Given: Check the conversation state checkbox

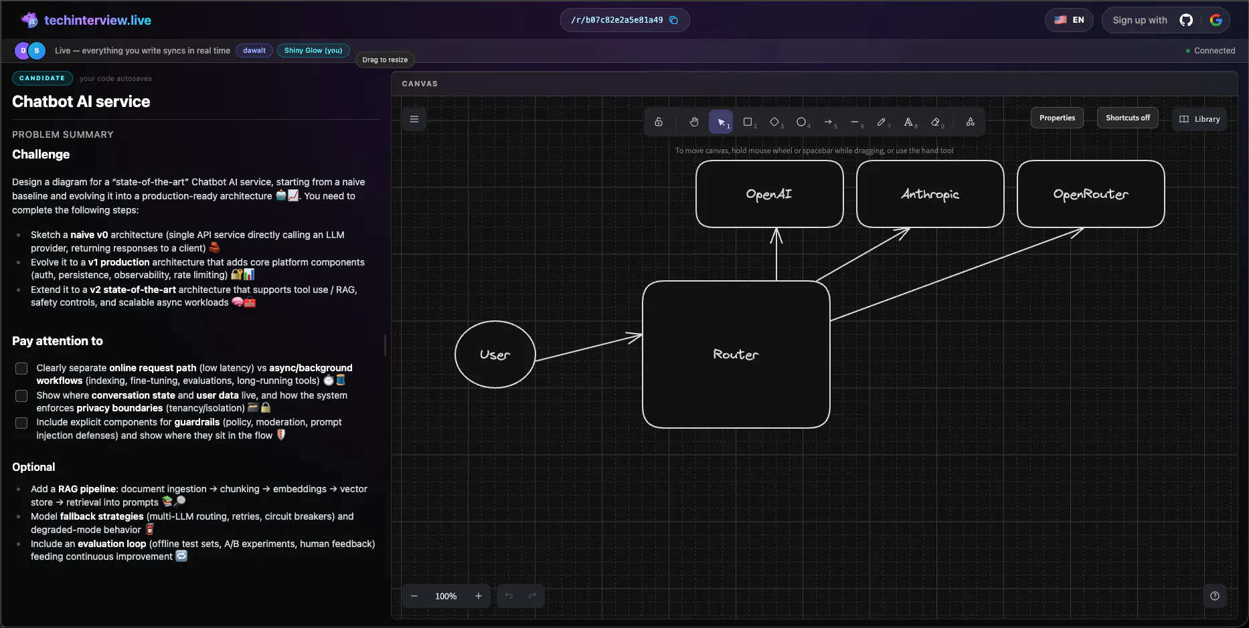Looking at the screenshot, I should point(21,396).
